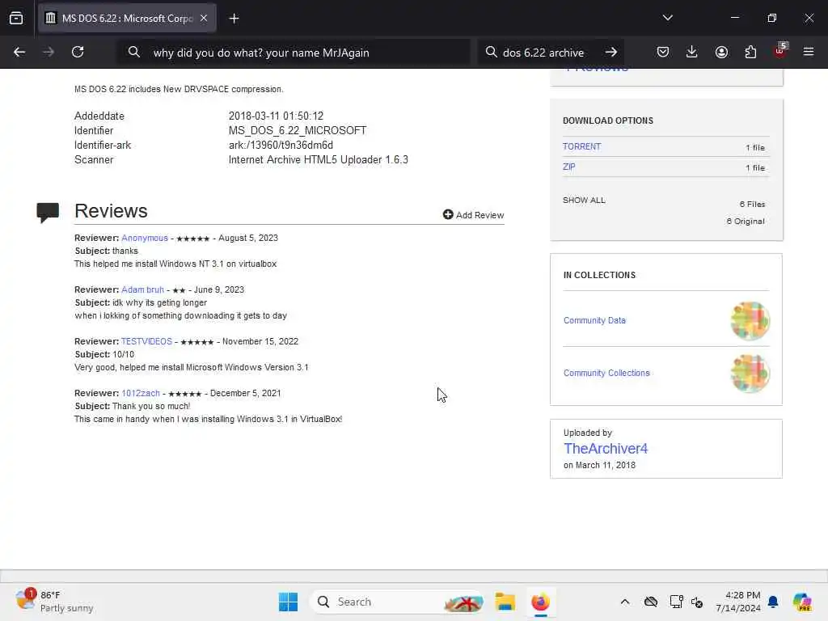Click the horizontal scrollbar at page bottom

[414, 576]
